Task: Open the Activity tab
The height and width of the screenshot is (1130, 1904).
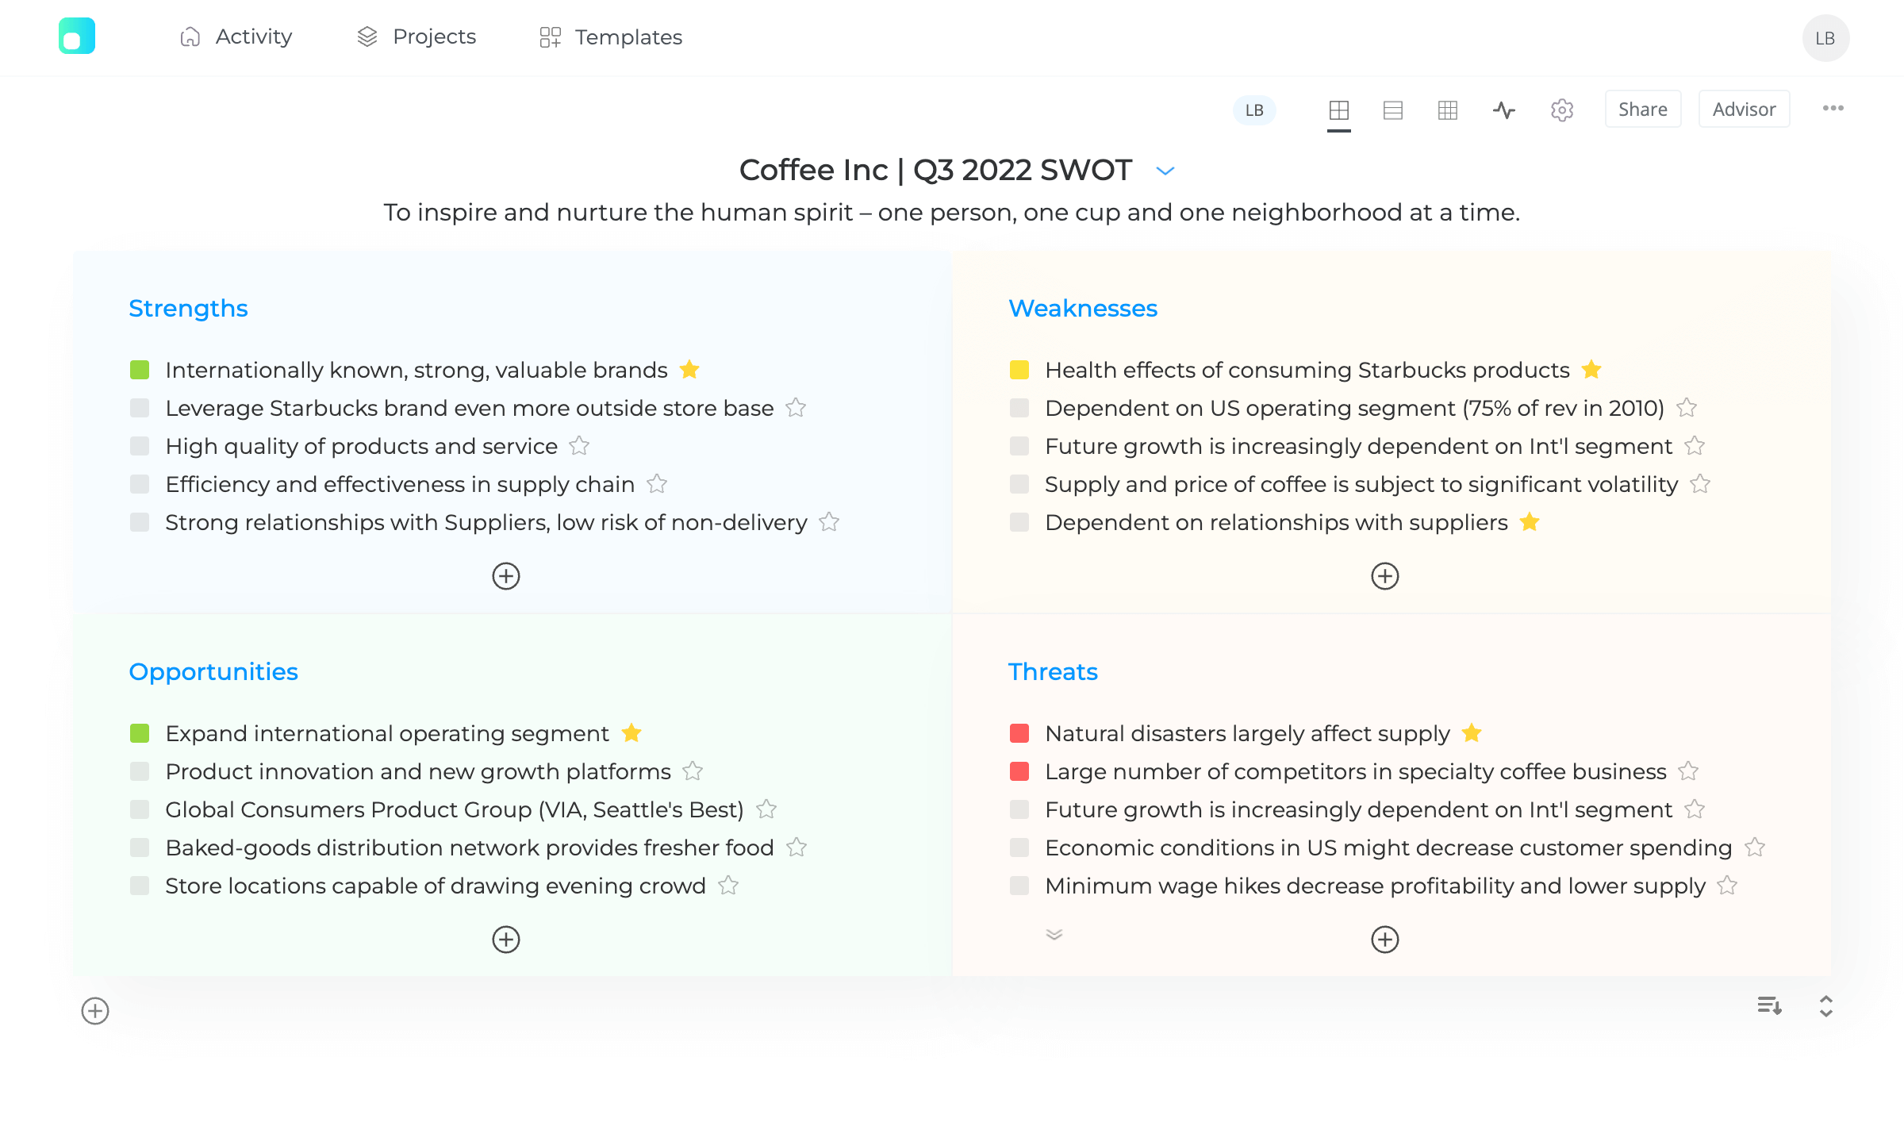Action: (x=236, y=37)
